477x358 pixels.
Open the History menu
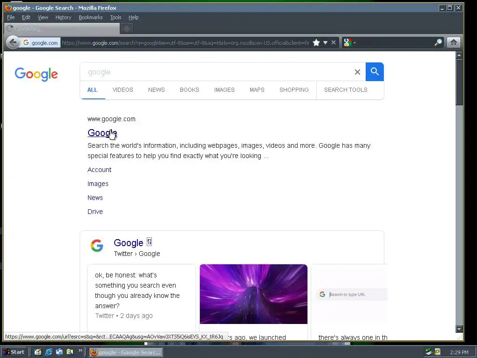(63, 17)
